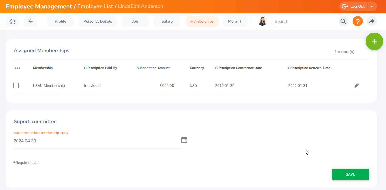The image size is (386, 190).
Task: Click the three-dot table options icon
Action: (x=17, y=68)
